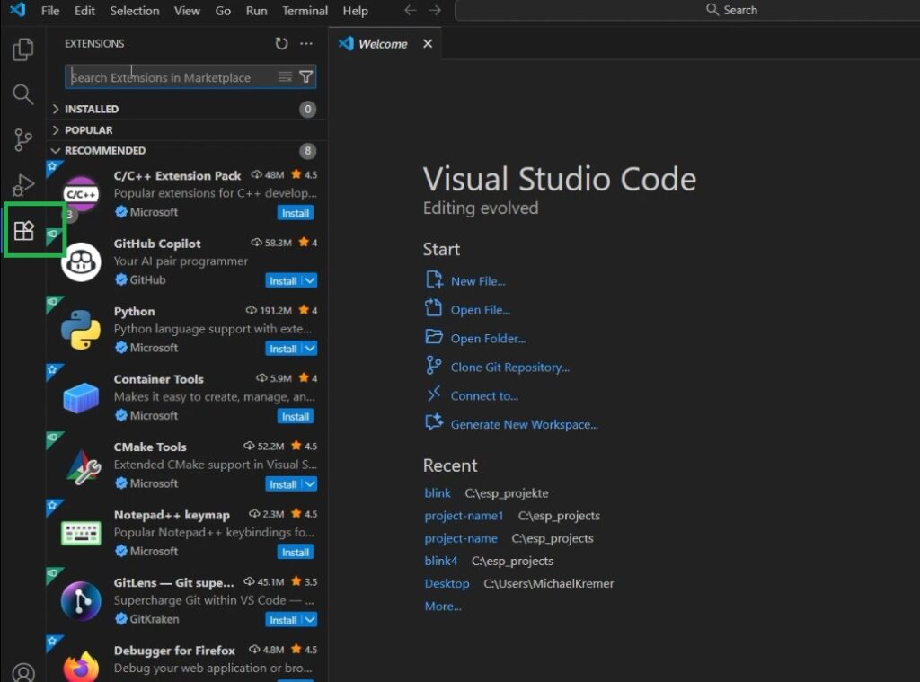This screenshot has height=682, width=920.
Task: Select the CMake Tools icon
Action: pos(83,466)
